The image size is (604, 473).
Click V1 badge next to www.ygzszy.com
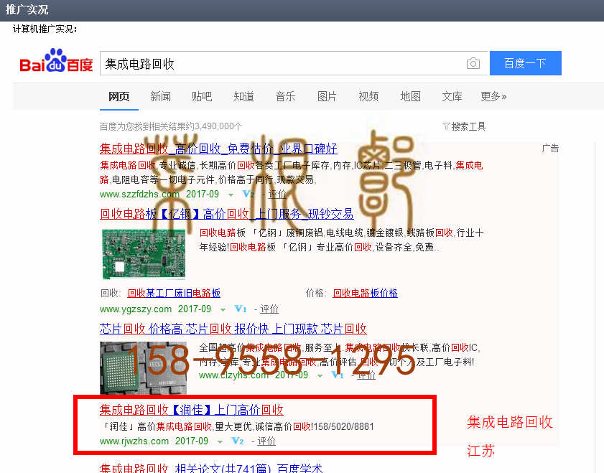241,309
